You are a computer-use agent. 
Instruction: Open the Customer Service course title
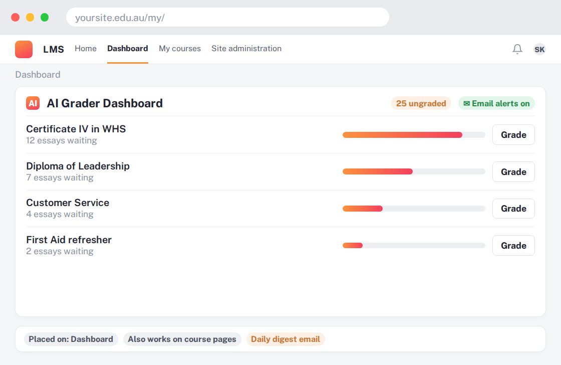pyautogui.click(x=68, y=203)
